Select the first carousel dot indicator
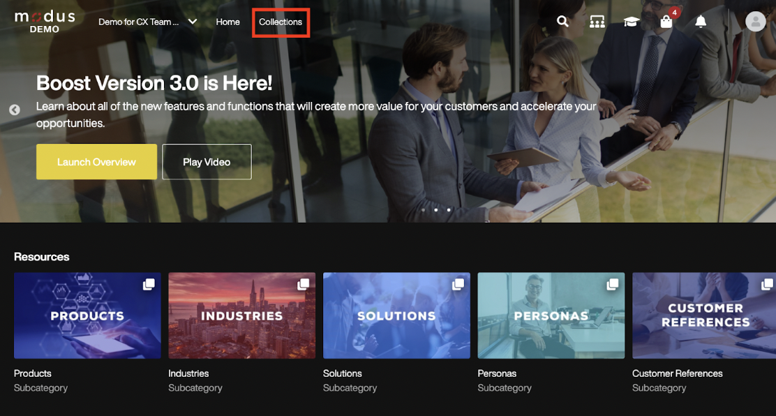 click(423, 209)
